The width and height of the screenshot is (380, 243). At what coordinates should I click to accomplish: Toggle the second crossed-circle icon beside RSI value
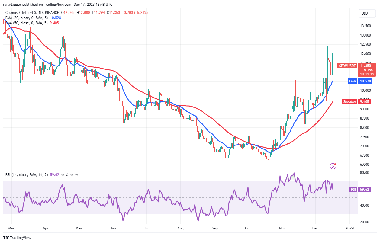(x=67, y=175)
